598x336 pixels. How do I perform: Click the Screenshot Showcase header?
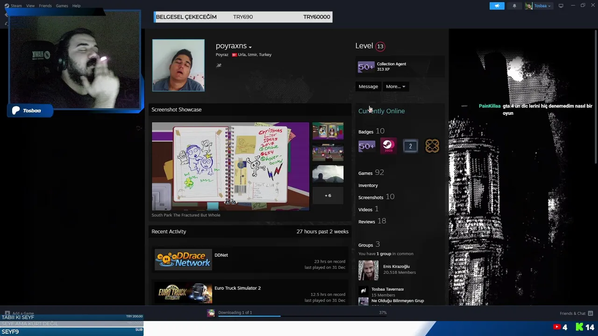click(x=177, y=110)
